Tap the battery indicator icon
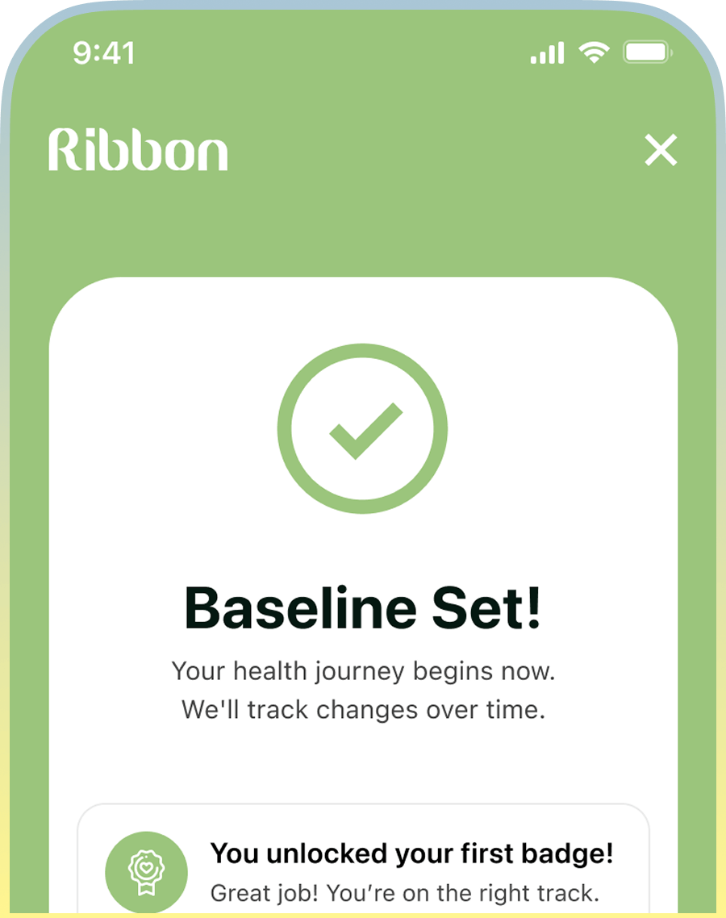The width and height of the screenshot is (726, 918). [x=648, y=53]
